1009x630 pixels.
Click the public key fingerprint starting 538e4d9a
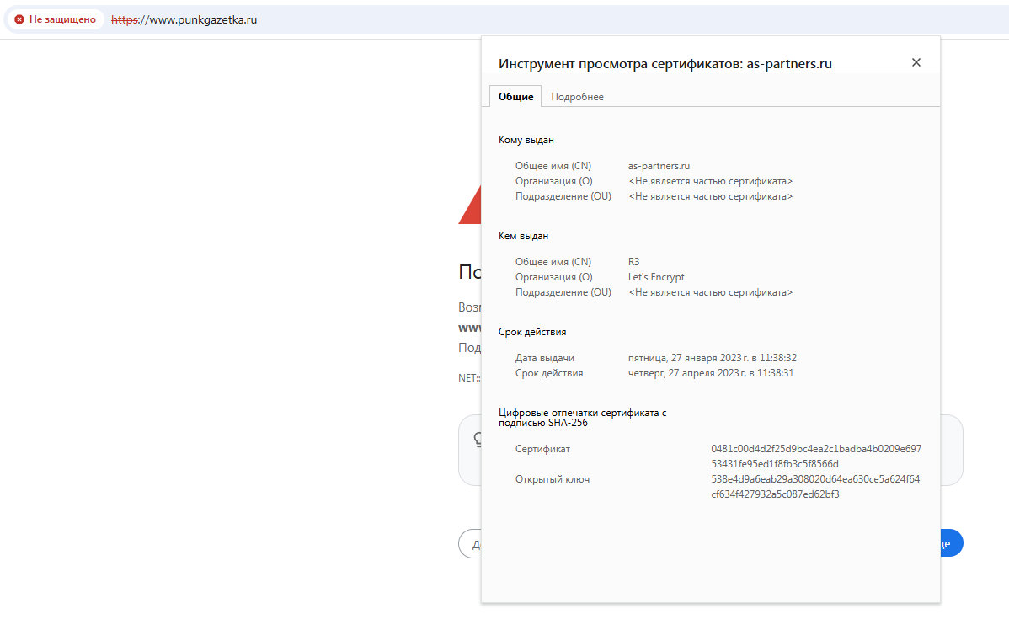point(815,487)
